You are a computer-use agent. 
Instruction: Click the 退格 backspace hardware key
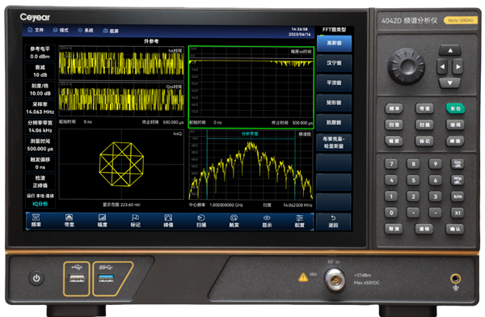(x=424, y=229)
